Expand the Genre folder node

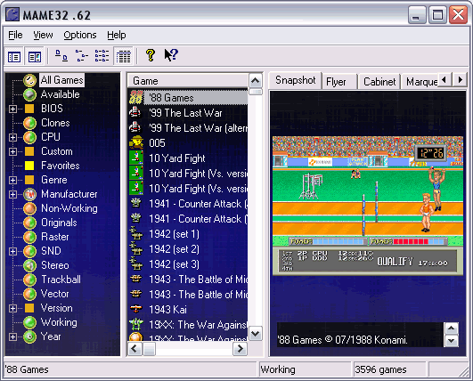pyautogui.click(x=12, y=180)
